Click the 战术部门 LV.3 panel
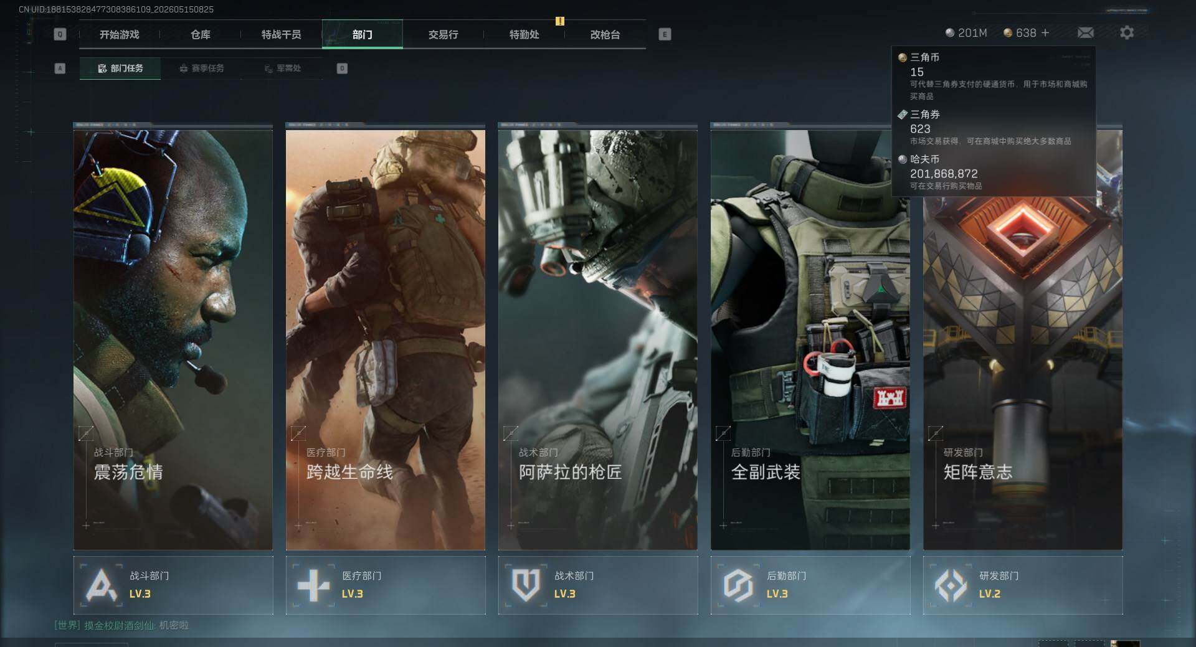1196x647 pixels. [598, 585]
